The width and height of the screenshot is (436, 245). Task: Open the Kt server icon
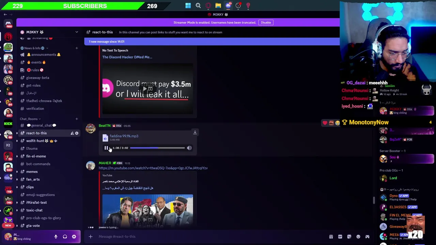(8, 145)
